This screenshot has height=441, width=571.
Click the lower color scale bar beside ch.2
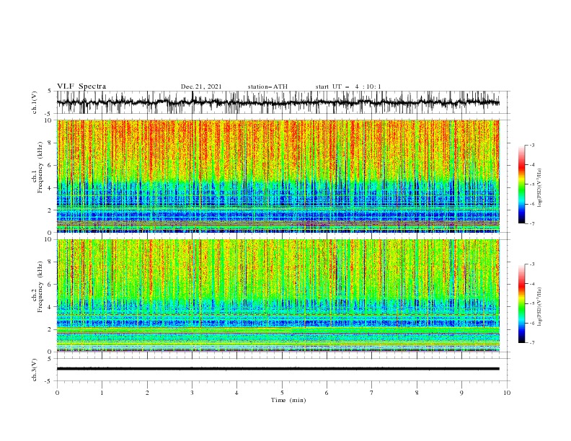522,303
